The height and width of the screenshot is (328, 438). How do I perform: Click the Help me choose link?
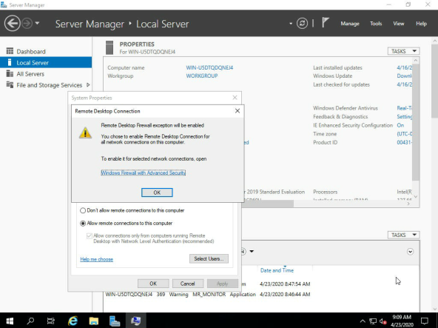97,259
